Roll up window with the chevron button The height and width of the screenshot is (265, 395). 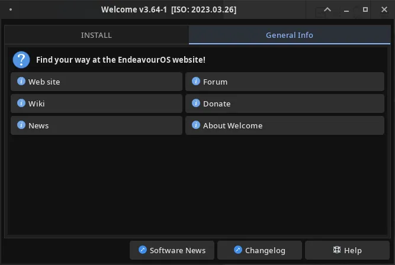[x=327, y=9]
